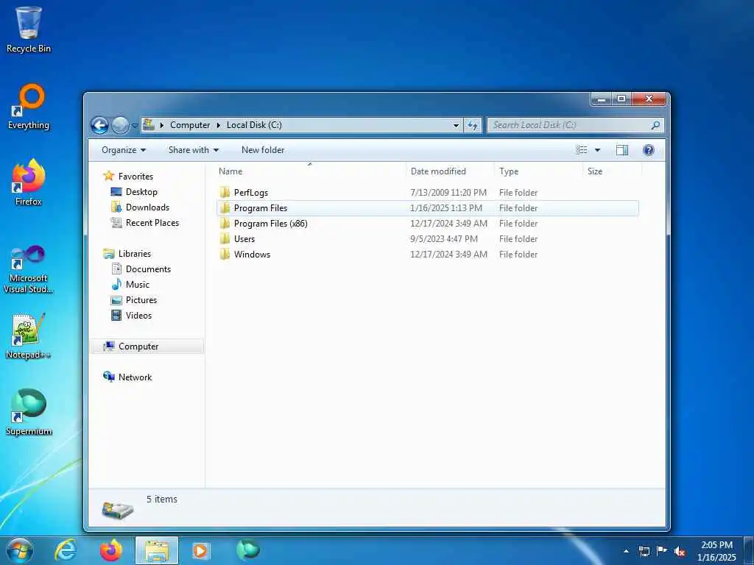Open Documents library
The width and height of the screenshot is (754, 565).
coord(148,269)
